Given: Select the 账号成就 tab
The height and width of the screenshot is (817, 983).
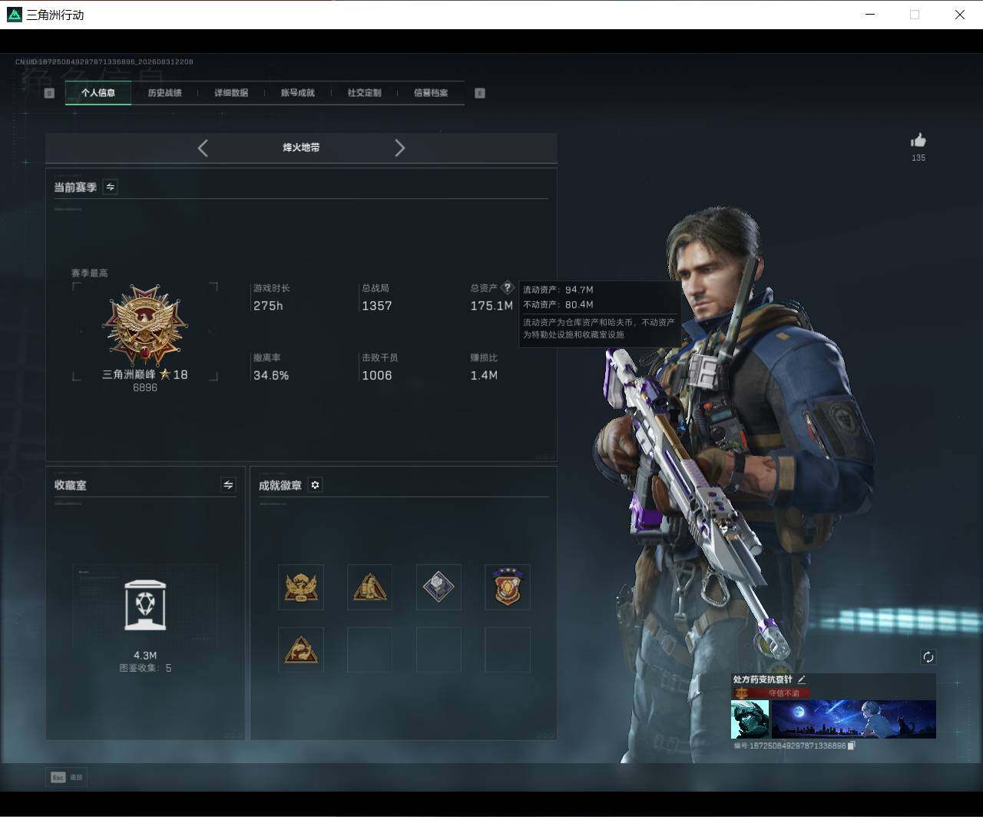Looking at the screenshot, I should click(x=297, y=93).
